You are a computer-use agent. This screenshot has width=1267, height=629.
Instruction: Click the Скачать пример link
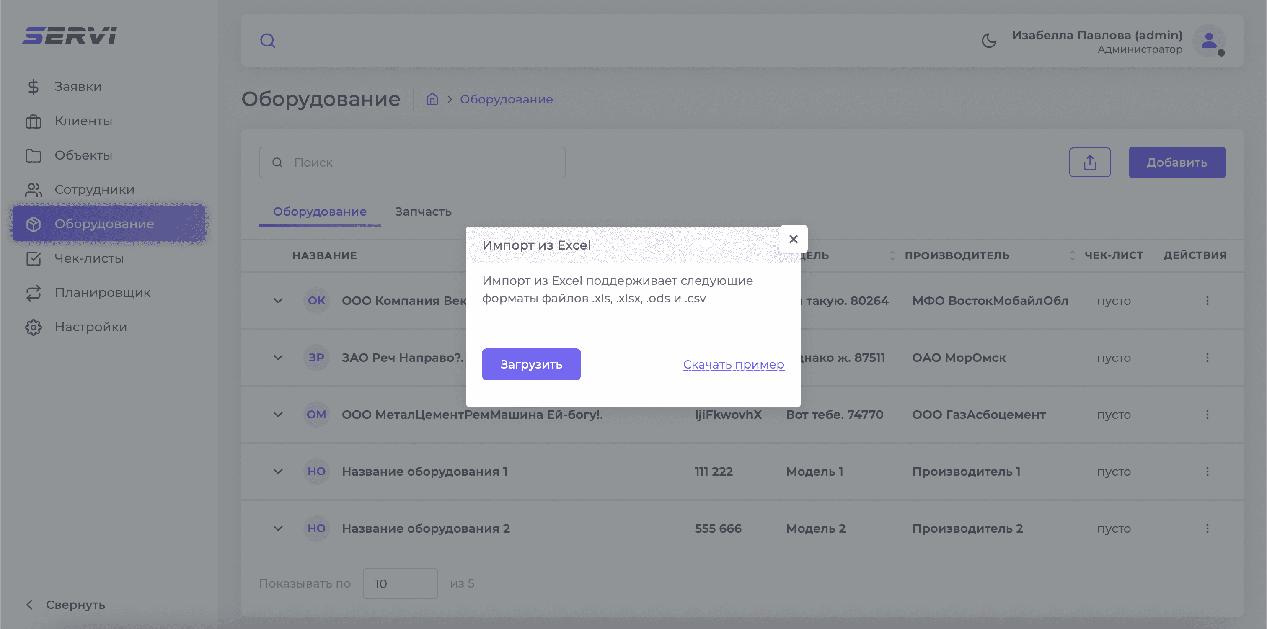733,364
